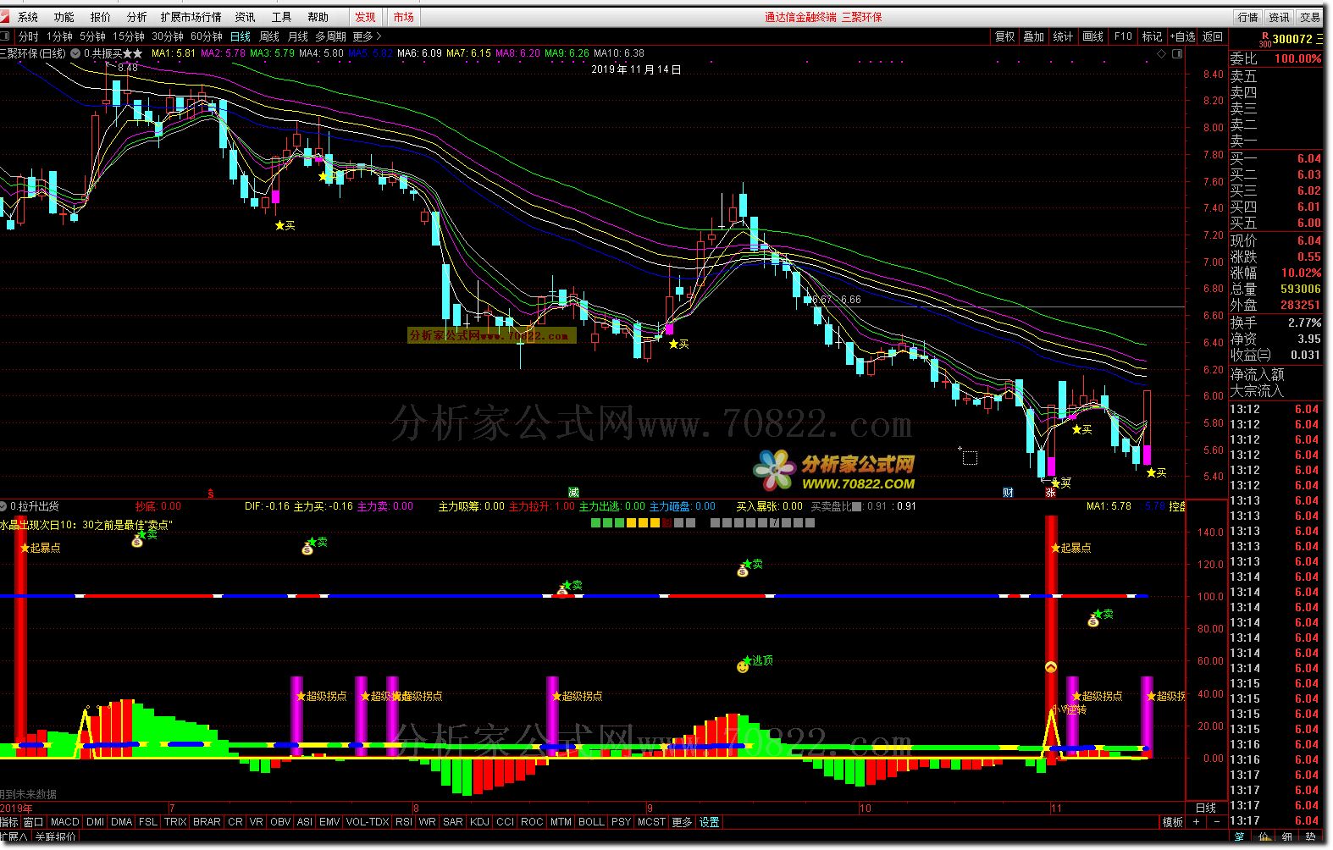Click the 统计 toolbar button

[1063, 36]
